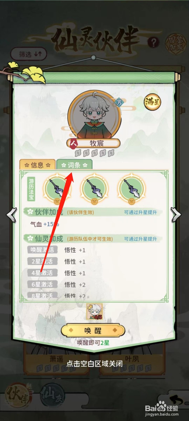The height and width of the screenshot is (421, 189).
Task: Switch to the 信息 tab
Action: tap(37, 165)
